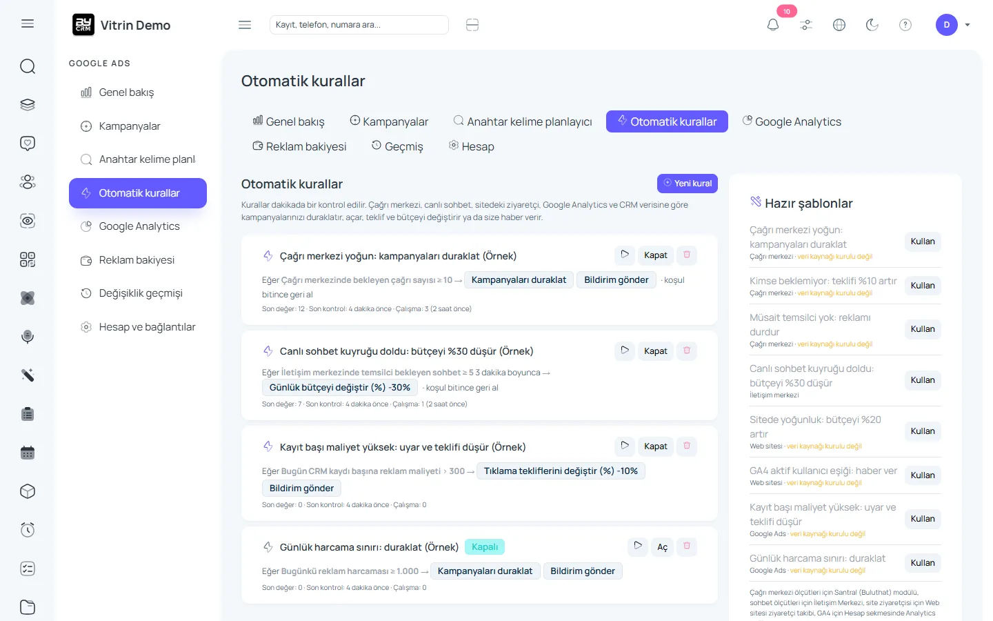Open the calendar icon in left rail
Screen dimensions: 993x621
(28, 453)
